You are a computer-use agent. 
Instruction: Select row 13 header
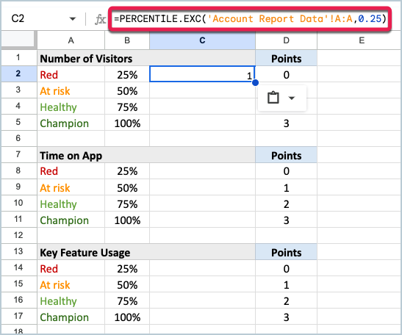18,251
